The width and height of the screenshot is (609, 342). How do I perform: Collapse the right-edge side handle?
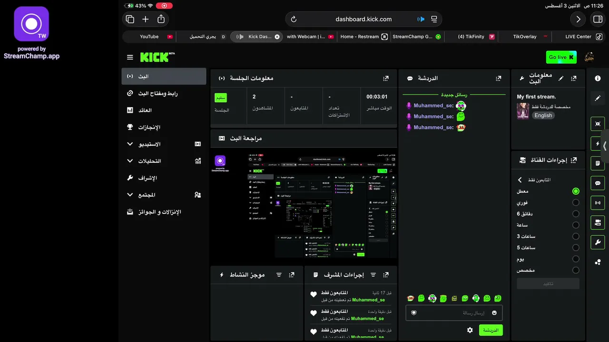tap(605, 146)
